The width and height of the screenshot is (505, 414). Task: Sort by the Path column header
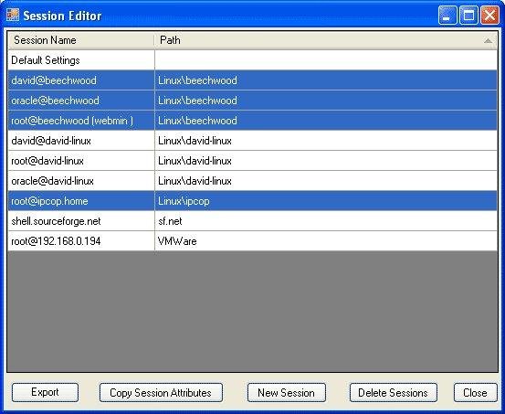click(x=326, y=40)
